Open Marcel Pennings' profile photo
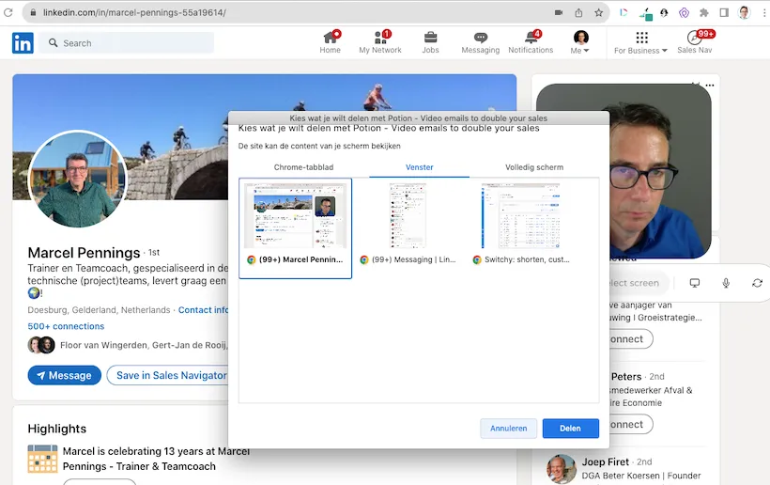The height and width of the screenshot is (485, 770). pyautogui.click(x=78, y=180)
